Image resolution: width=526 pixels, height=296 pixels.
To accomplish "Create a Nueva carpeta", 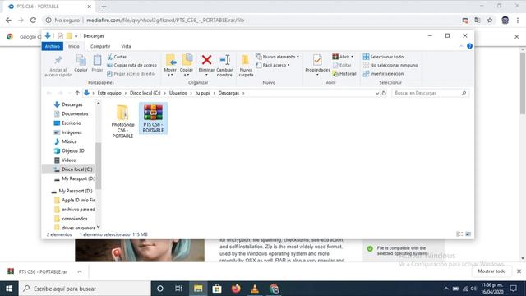I will (x=246, y=66).
